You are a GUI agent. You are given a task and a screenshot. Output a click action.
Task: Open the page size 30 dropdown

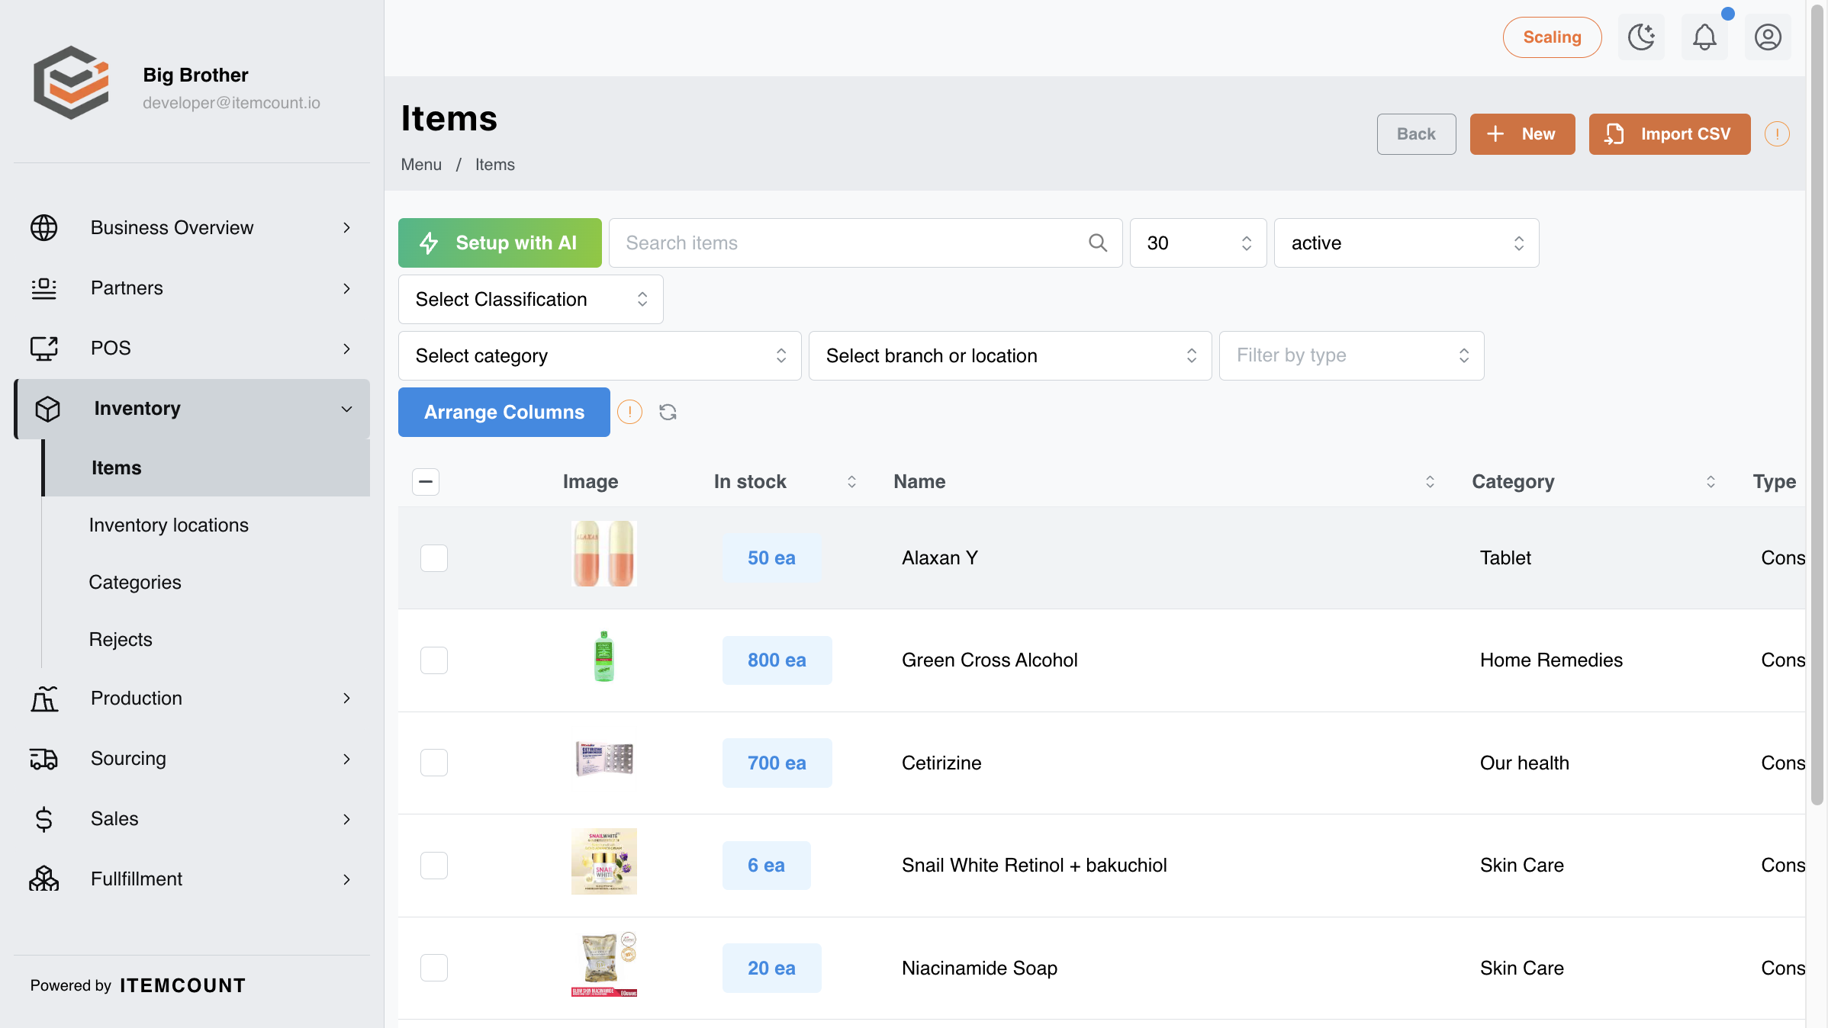point(1198,243)
